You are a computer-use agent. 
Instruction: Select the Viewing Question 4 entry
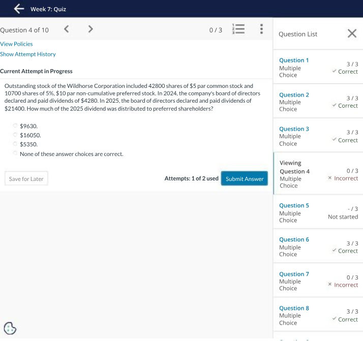pyautogui.click(x=318, y=173)
